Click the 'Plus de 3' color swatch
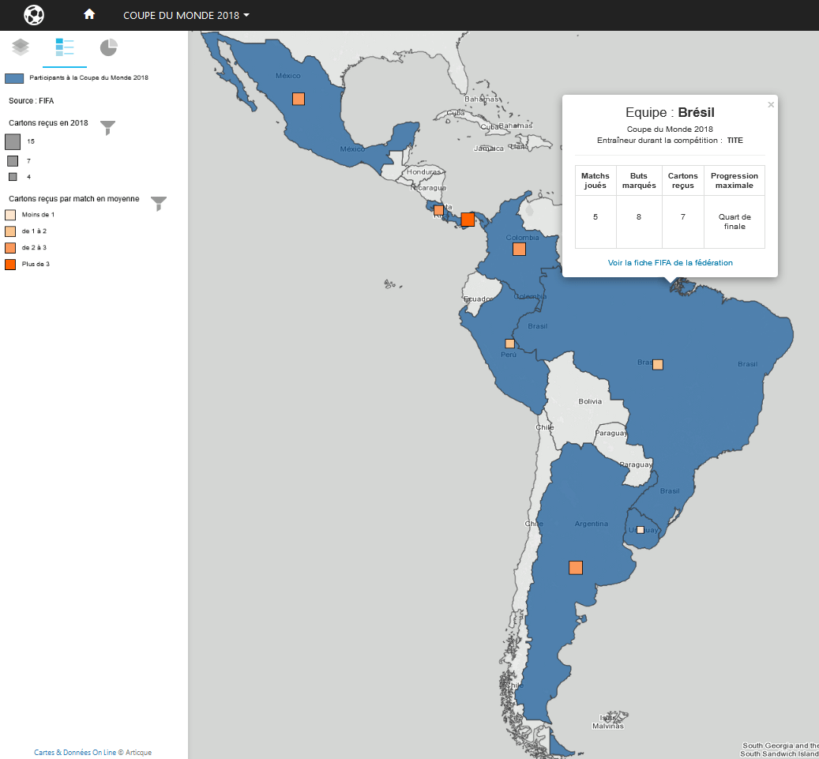 (10, 265)
